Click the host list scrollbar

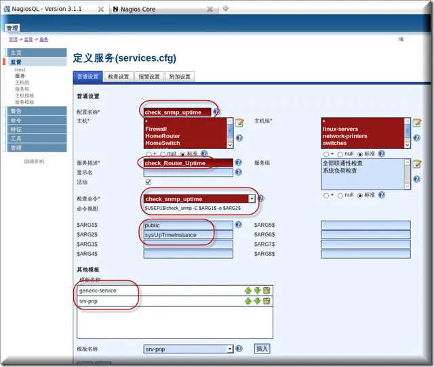(x=230, y=133)
